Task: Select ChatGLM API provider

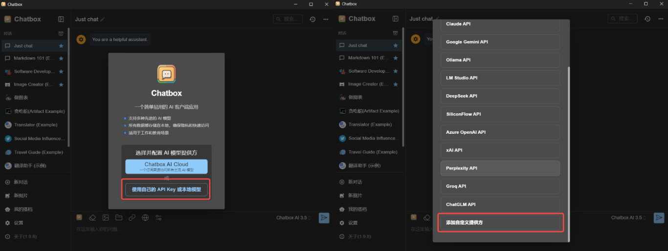Action: coord(500,205)
